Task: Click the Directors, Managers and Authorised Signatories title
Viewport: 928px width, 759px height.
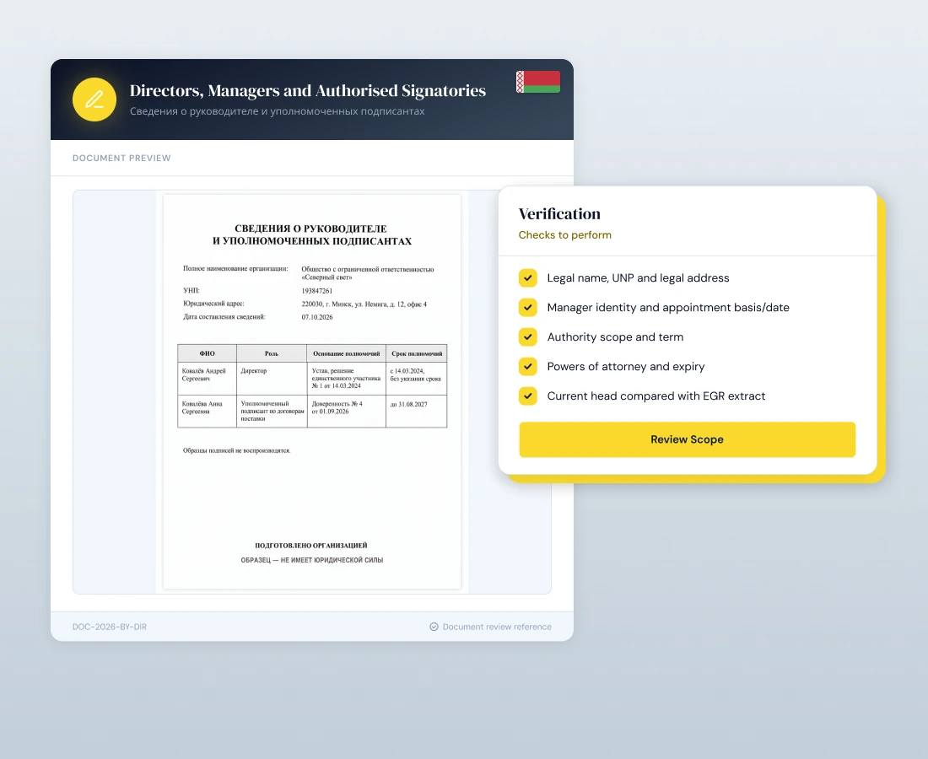Action: pyautogui.click(x=308, y=90)
